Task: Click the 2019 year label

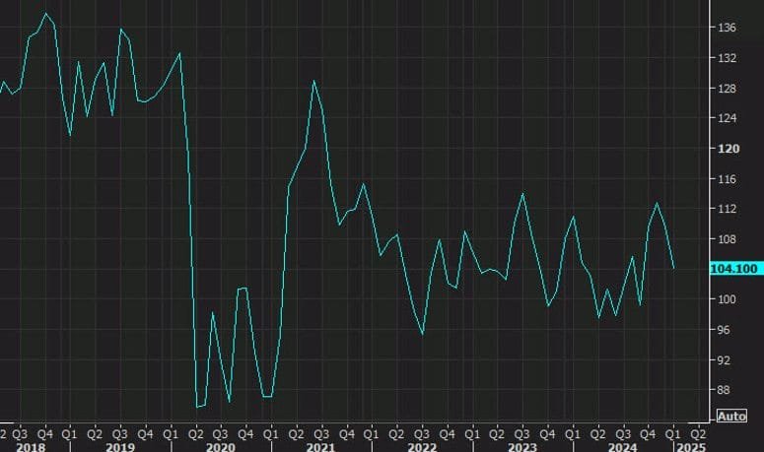Action: tap(119, 446)
